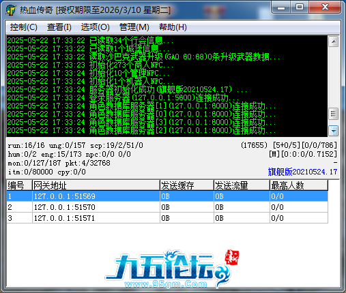The image size is (346, 293).
Task: Click the blue 旗舰版20210524.17 version label
Action: click(302, 172)
